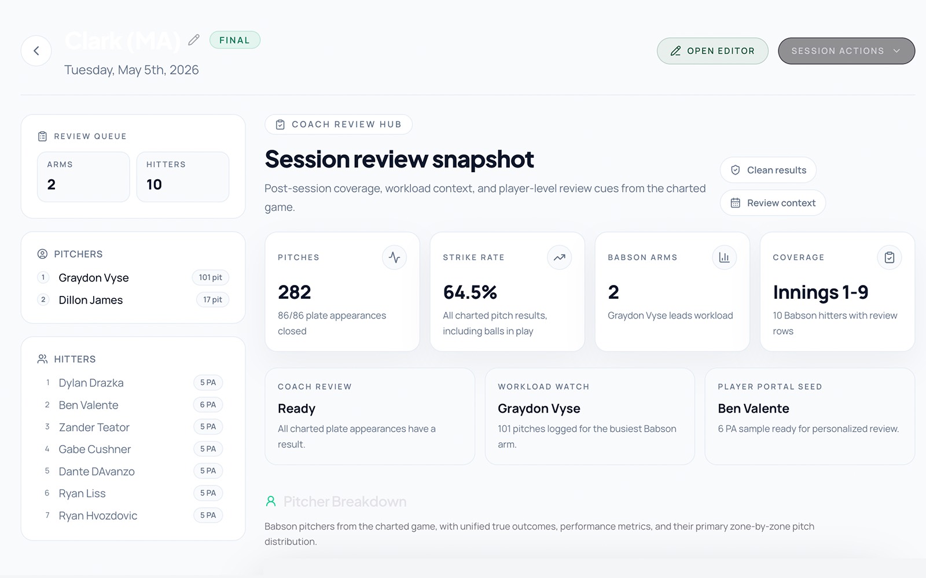926x578 pixels.
Task: Select hitter Dylan Drazka
Action: click(133, 383)
